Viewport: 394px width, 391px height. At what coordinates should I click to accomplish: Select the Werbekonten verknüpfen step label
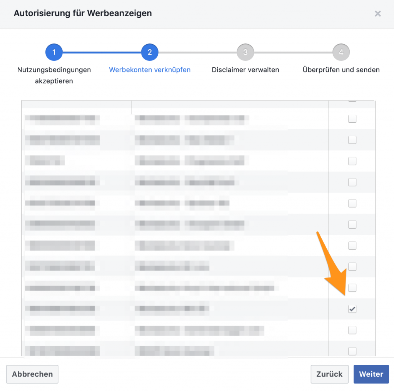150,70
